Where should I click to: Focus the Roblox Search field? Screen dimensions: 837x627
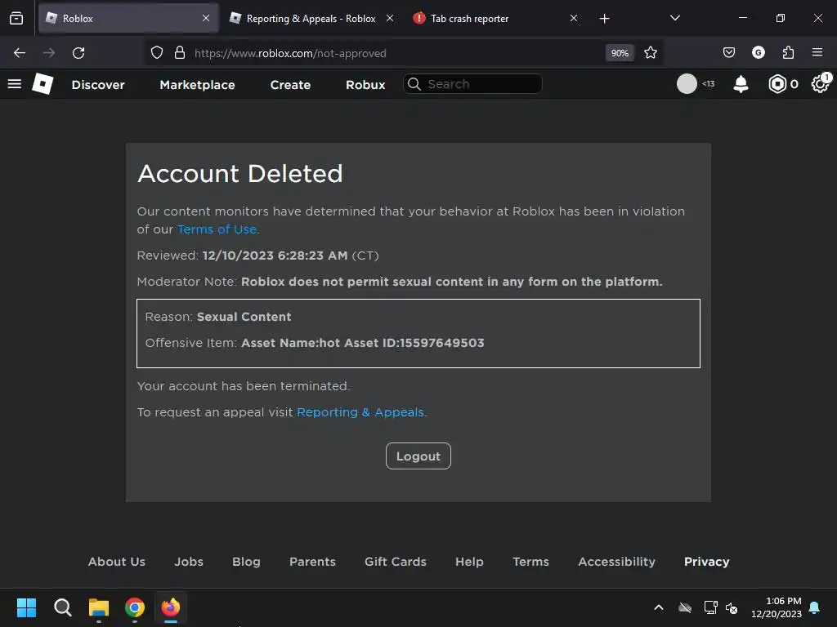point(472,84)
